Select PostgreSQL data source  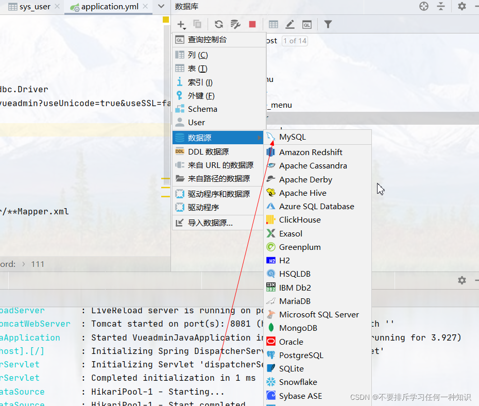(318, 355)
